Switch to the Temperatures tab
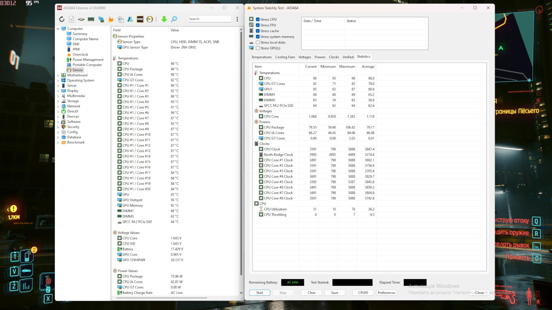 pos(262,57)
